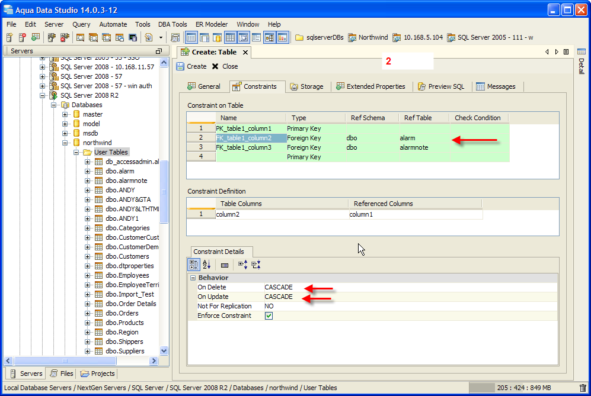The image size is (591, 396).
Task: Click the alphabetical A-Z sort icon
Action: point(206,265)
